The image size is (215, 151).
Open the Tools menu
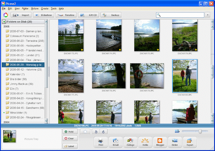pyautogui.click(x=54, y=8)
